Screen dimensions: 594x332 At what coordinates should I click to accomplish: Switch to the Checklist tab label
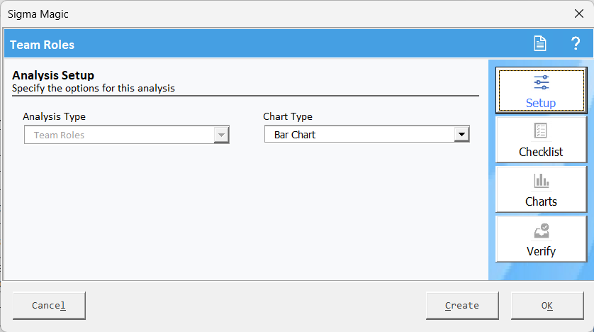point(541,152)
